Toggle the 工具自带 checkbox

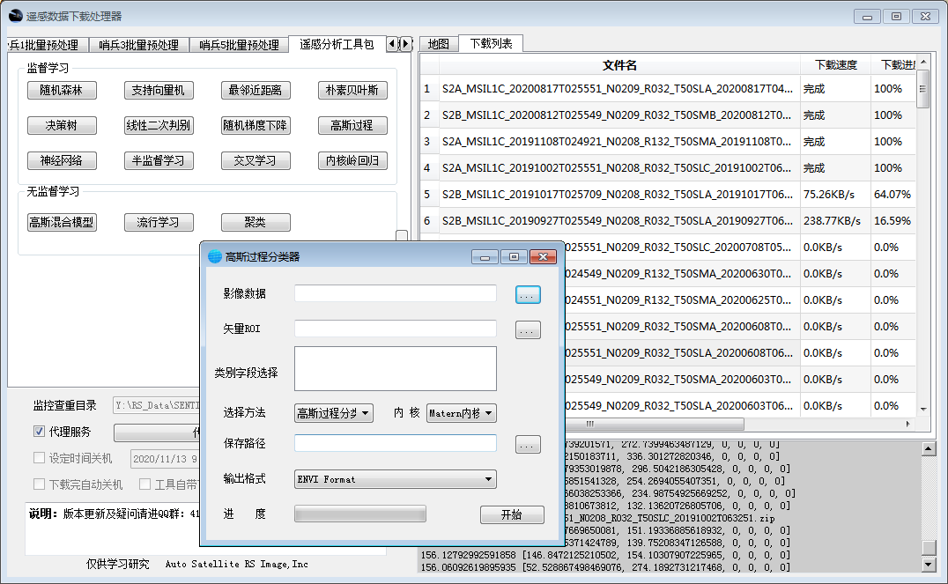[x=145, y=484]
